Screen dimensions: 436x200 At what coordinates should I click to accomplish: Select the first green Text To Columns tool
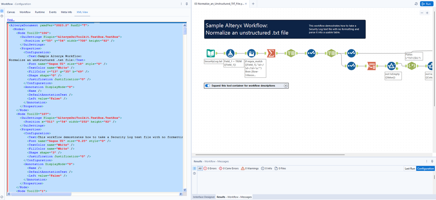tap(291, 53)
